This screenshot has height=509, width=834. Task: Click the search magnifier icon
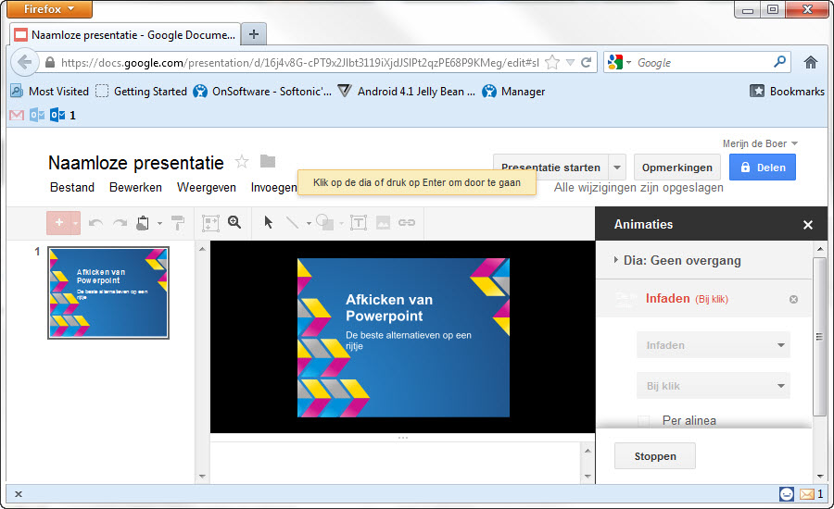pos(779,62)
